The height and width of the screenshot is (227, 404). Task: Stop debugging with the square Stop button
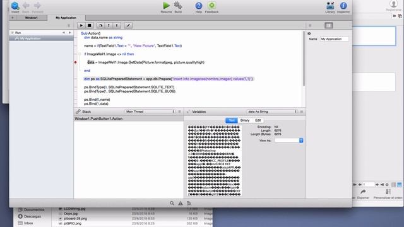[90, 25]
